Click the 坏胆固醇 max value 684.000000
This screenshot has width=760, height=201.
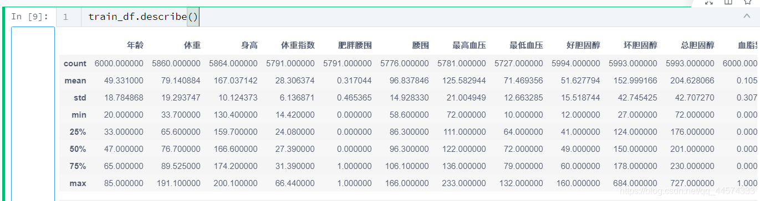(x=635, y=183)
